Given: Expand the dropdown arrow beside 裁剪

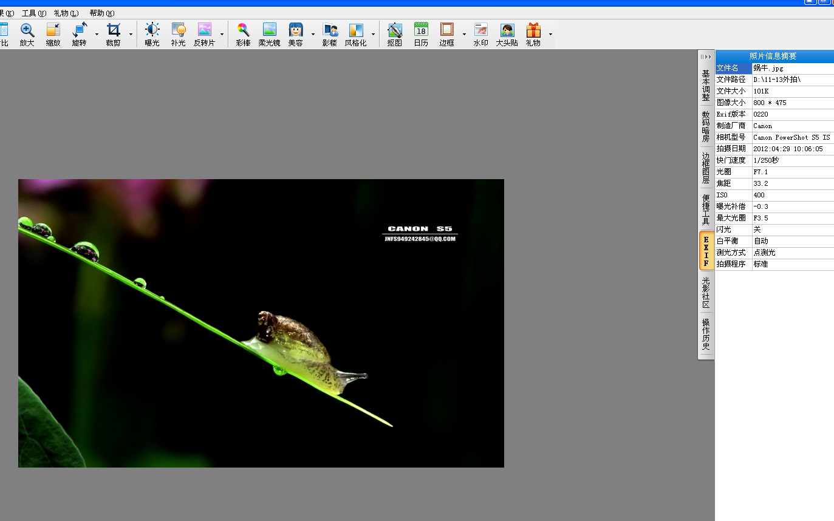Looking at the screenshot, I should (131, 35).
